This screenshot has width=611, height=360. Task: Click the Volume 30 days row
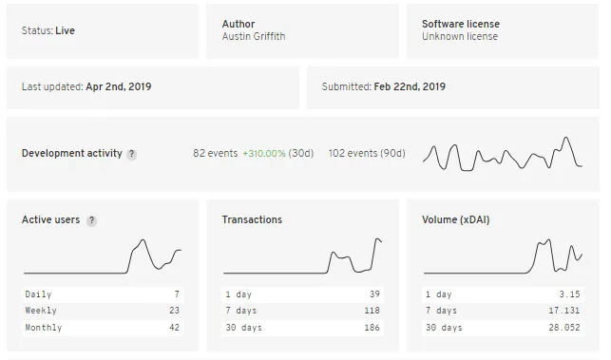coord(503,328)
